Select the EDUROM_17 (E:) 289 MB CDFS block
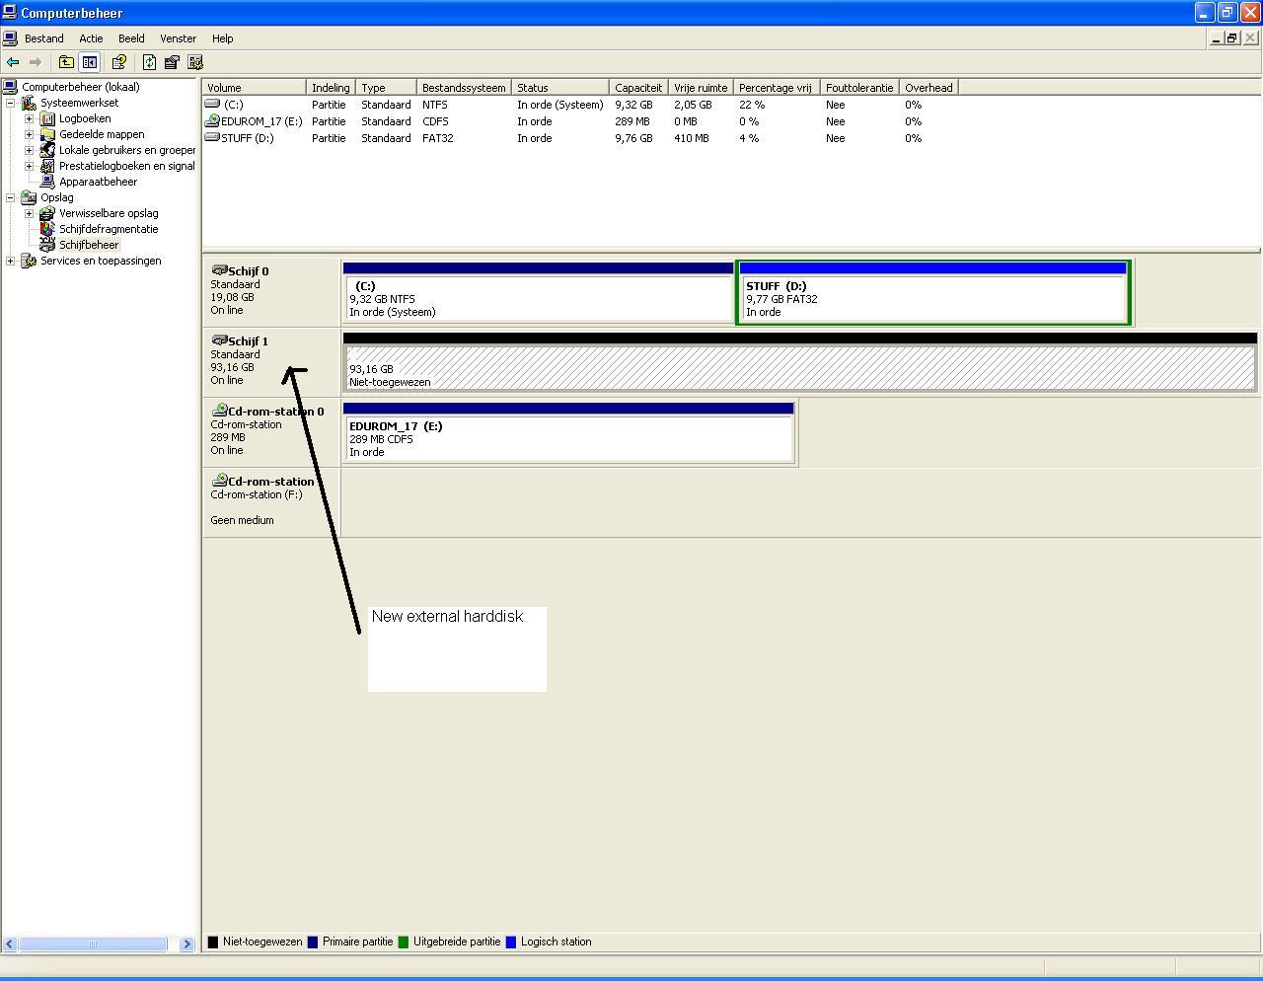1263x981 pixels. [568, 432]
